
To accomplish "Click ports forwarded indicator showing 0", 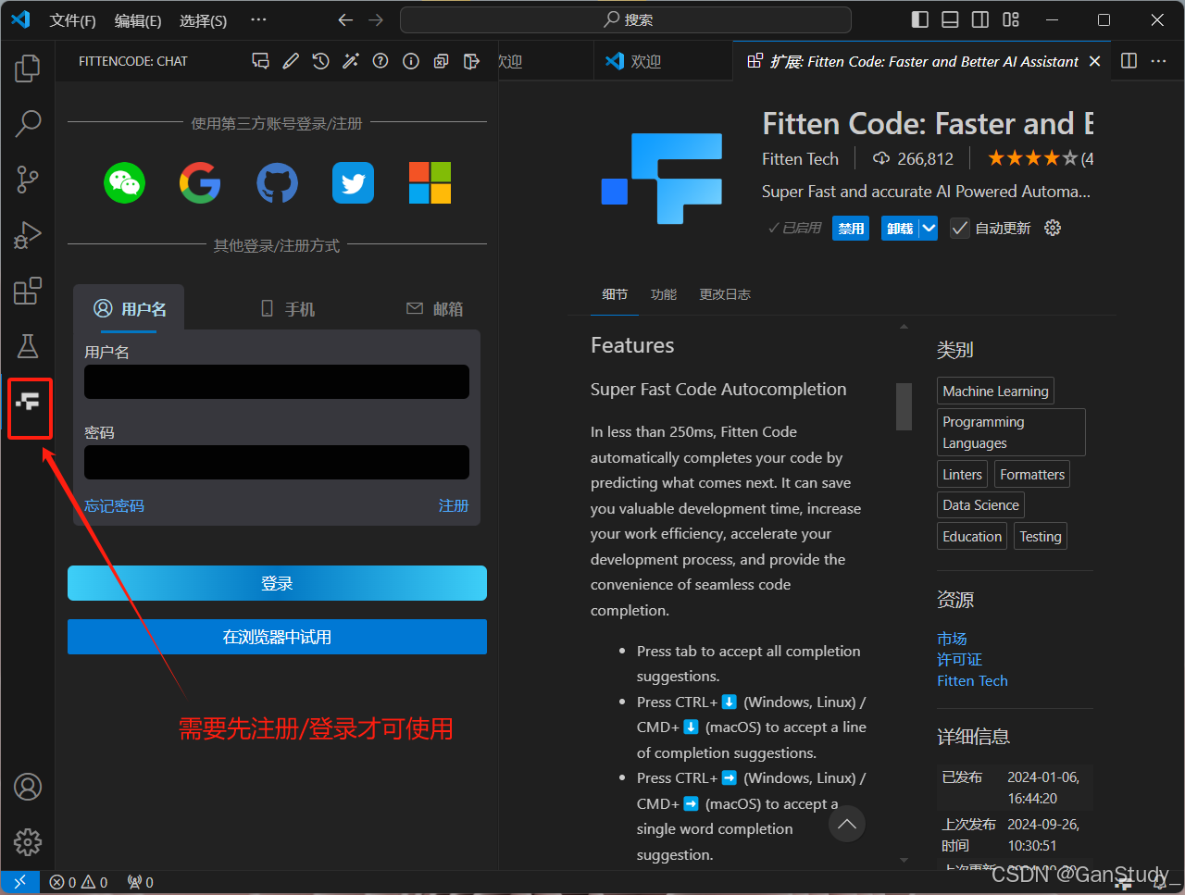I will tap(141, 882).
